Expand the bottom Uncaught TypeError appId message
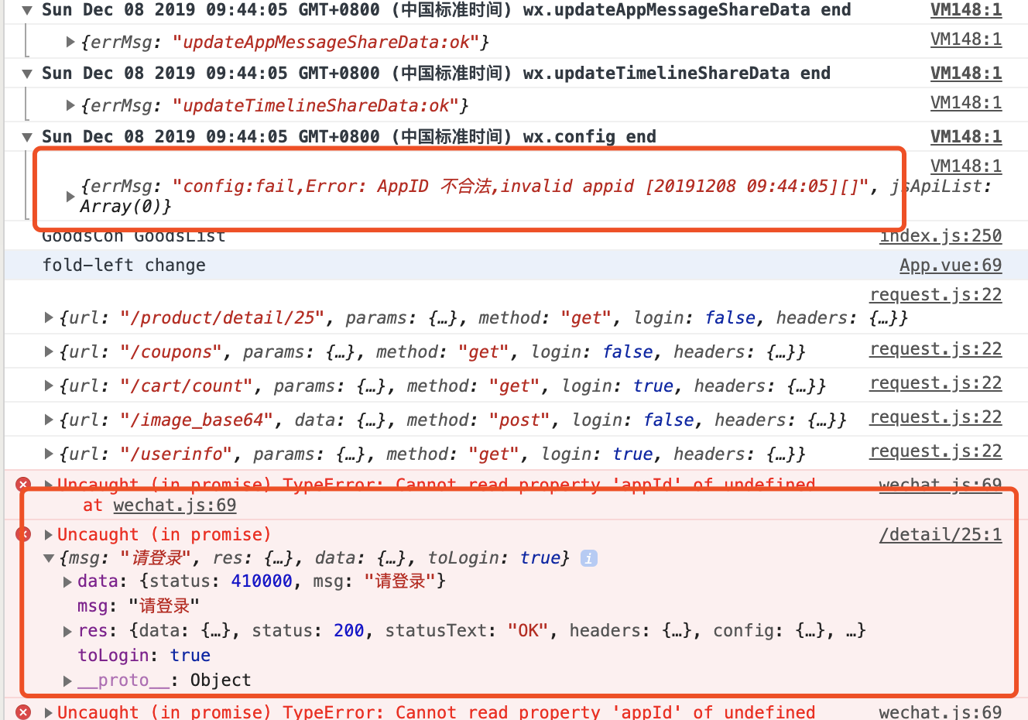The image size is (1028, 720). [x=49, y=712]
